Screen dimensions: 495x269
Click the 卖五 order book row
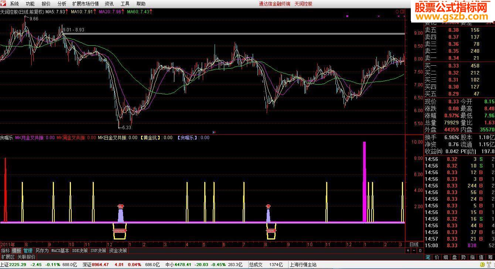459,30
